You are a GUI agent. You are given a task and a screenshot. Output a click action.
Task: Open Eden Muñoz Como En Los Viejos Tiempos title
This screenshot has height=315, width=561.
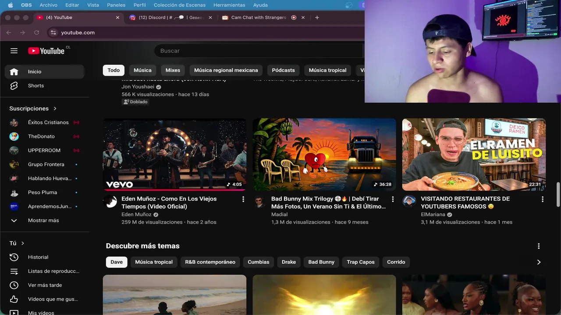[169, 203]
